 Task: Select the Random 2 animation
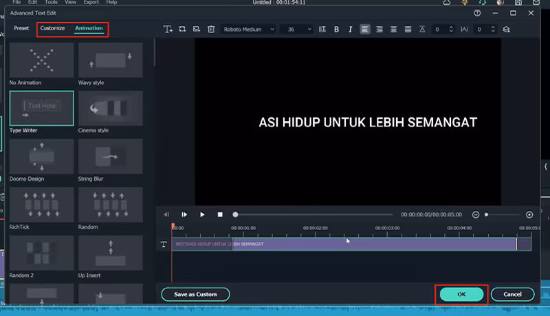(41, 253)
